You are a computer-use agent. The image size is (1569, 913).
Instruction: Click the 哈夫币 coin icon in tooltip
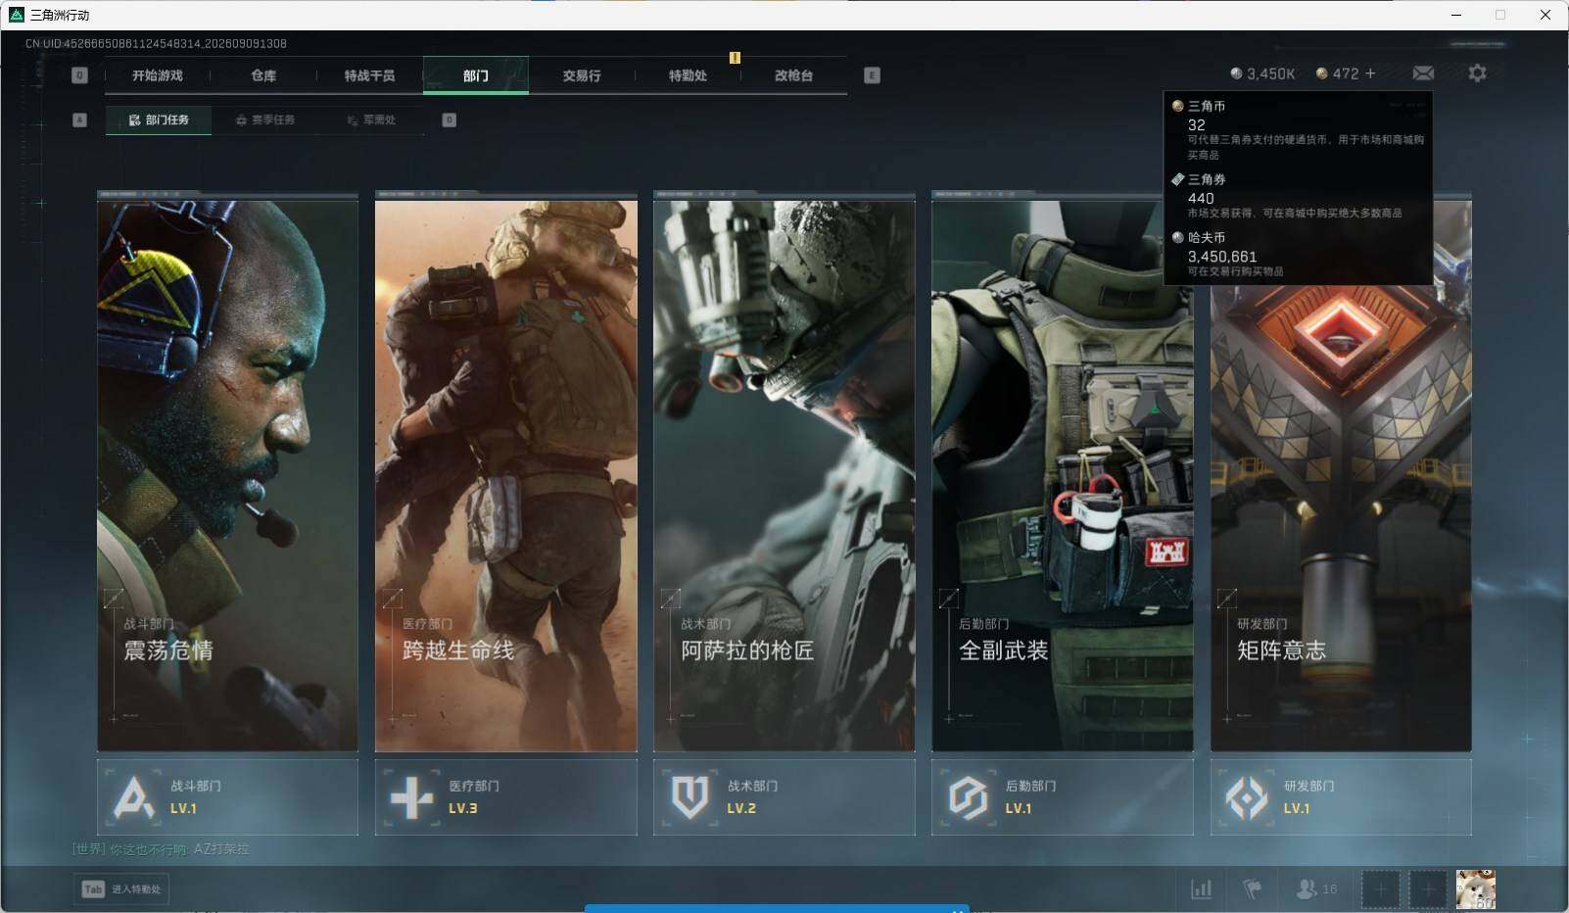1178,237
